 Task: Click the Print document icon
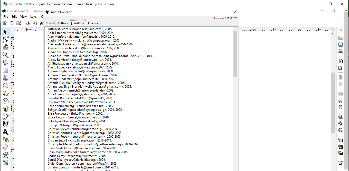(x=341, y=51)
